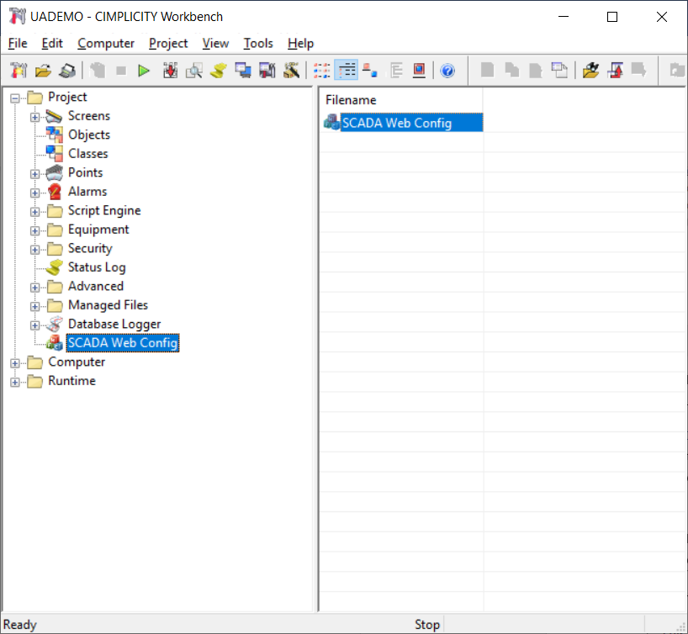Click the Print toolbar icon

[x=67, y=70]
